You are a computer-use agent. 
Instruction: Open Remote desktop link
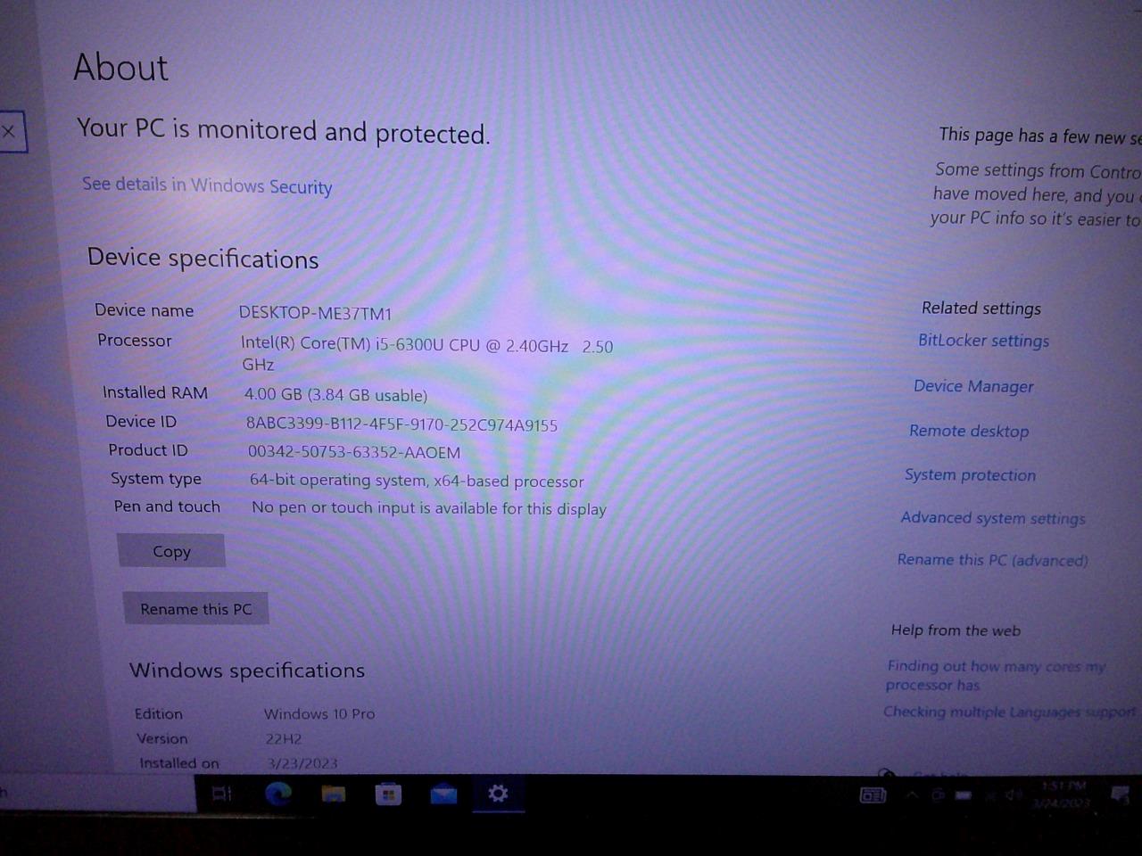click(x=969, y=431)
